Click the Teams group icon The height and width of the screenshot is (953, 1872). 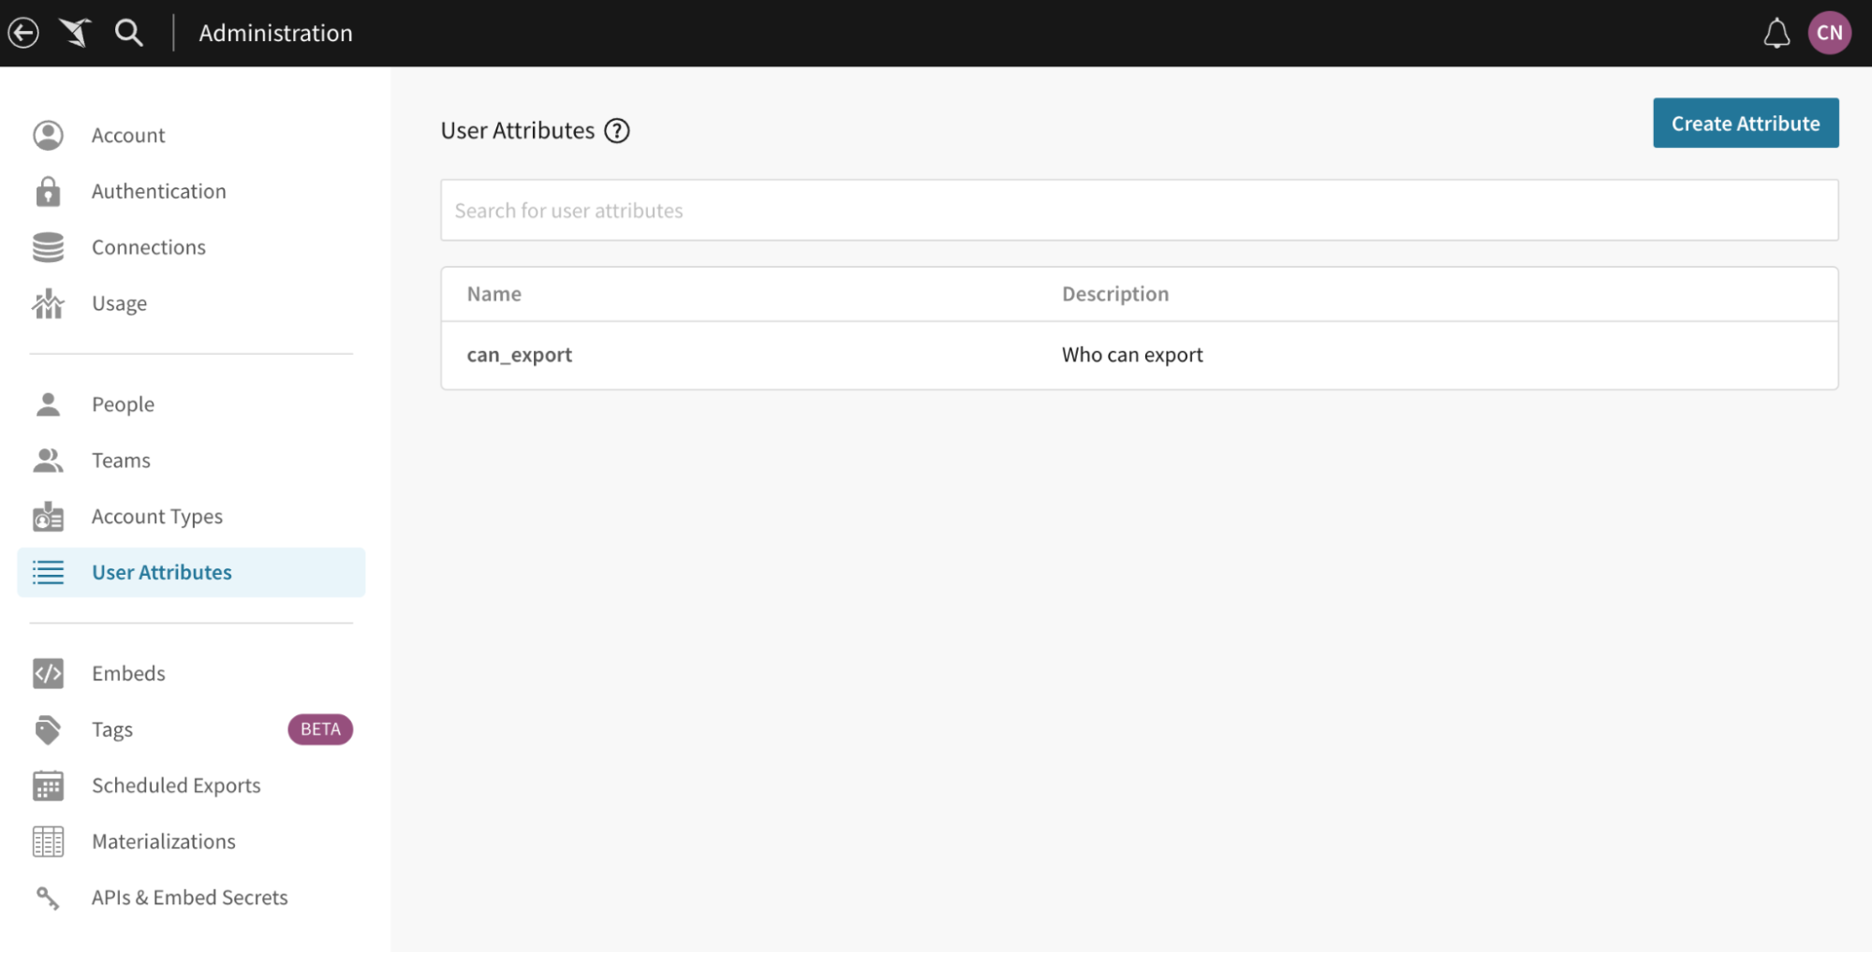[x=48, y=461]
